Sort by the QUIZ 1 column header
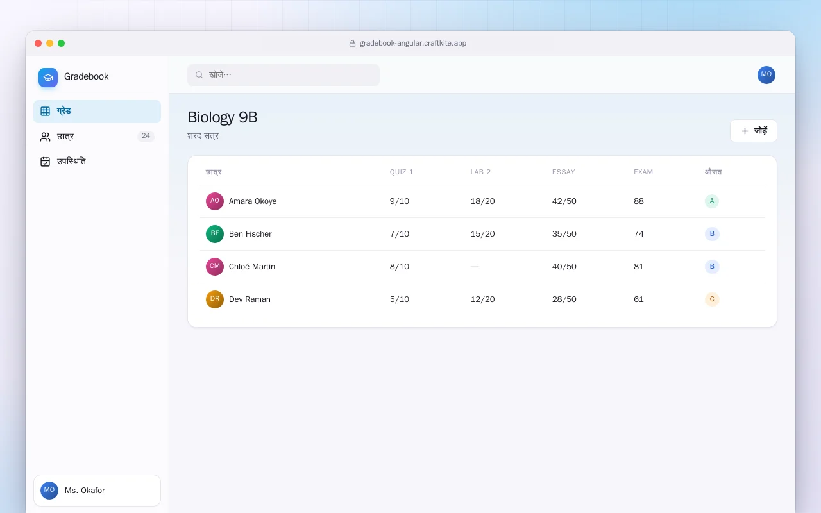 pos(402,172)
